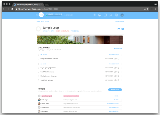The width and height of the screenshot is (160, 115).
Task: Check the Sample Real Estate Contract checkbox
Action: pos(39,59)
